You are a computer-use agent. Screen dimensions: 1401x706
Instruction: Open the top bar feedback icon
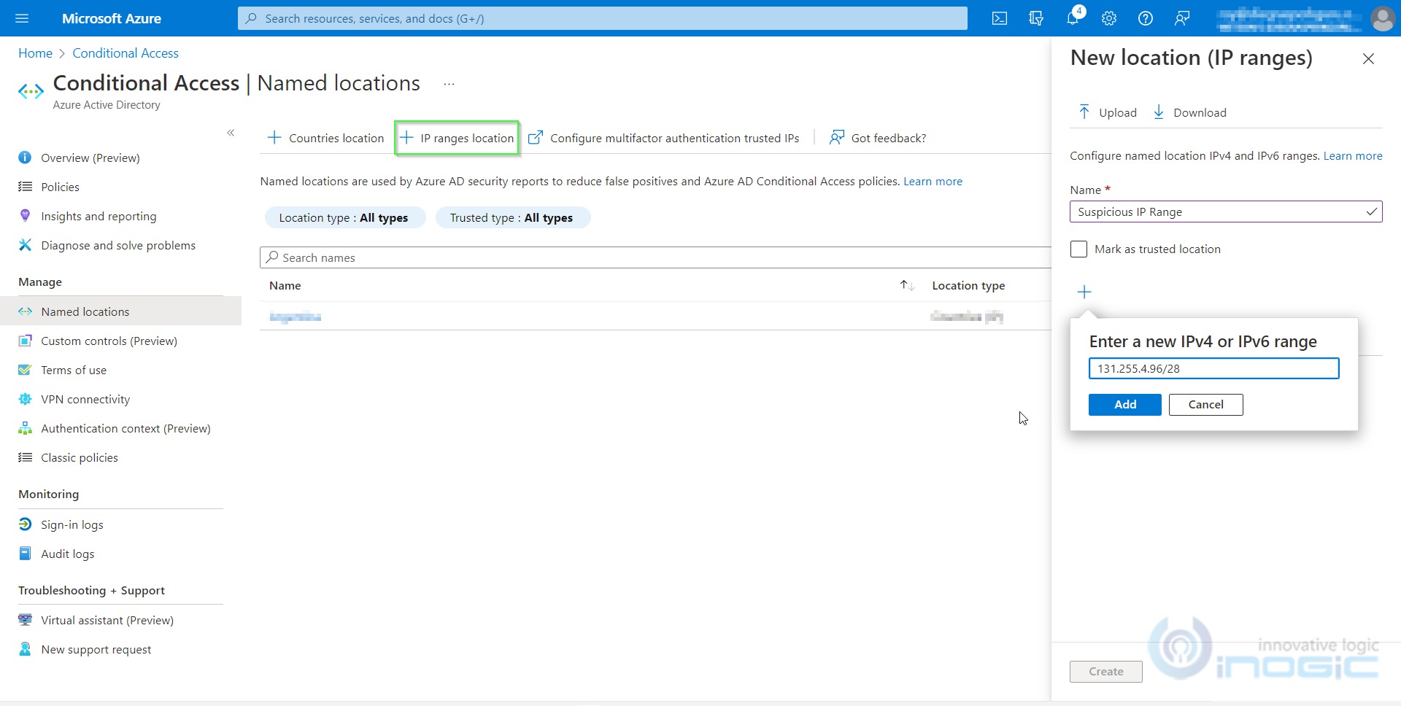1182,18
